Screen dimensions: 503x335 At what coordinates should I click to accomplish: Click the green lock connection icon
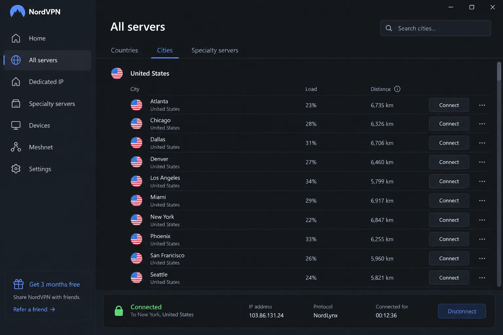119,311
